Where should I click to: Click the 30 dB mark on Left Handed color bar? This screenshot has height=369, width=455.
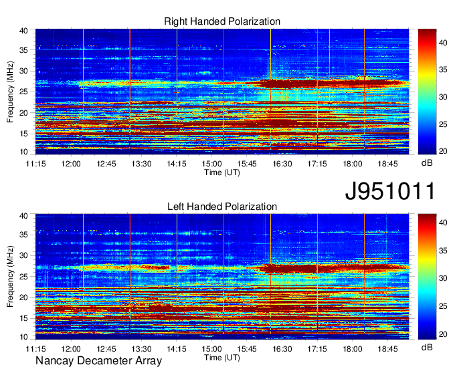pyautogui.click(x=443, y=278)
